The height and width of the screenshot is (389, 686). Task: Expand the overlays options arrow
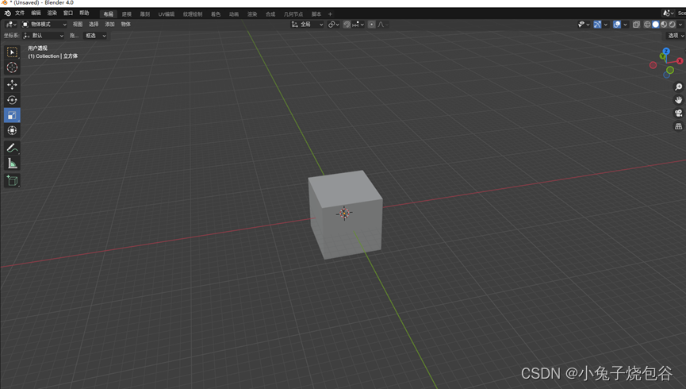(625, 25)
